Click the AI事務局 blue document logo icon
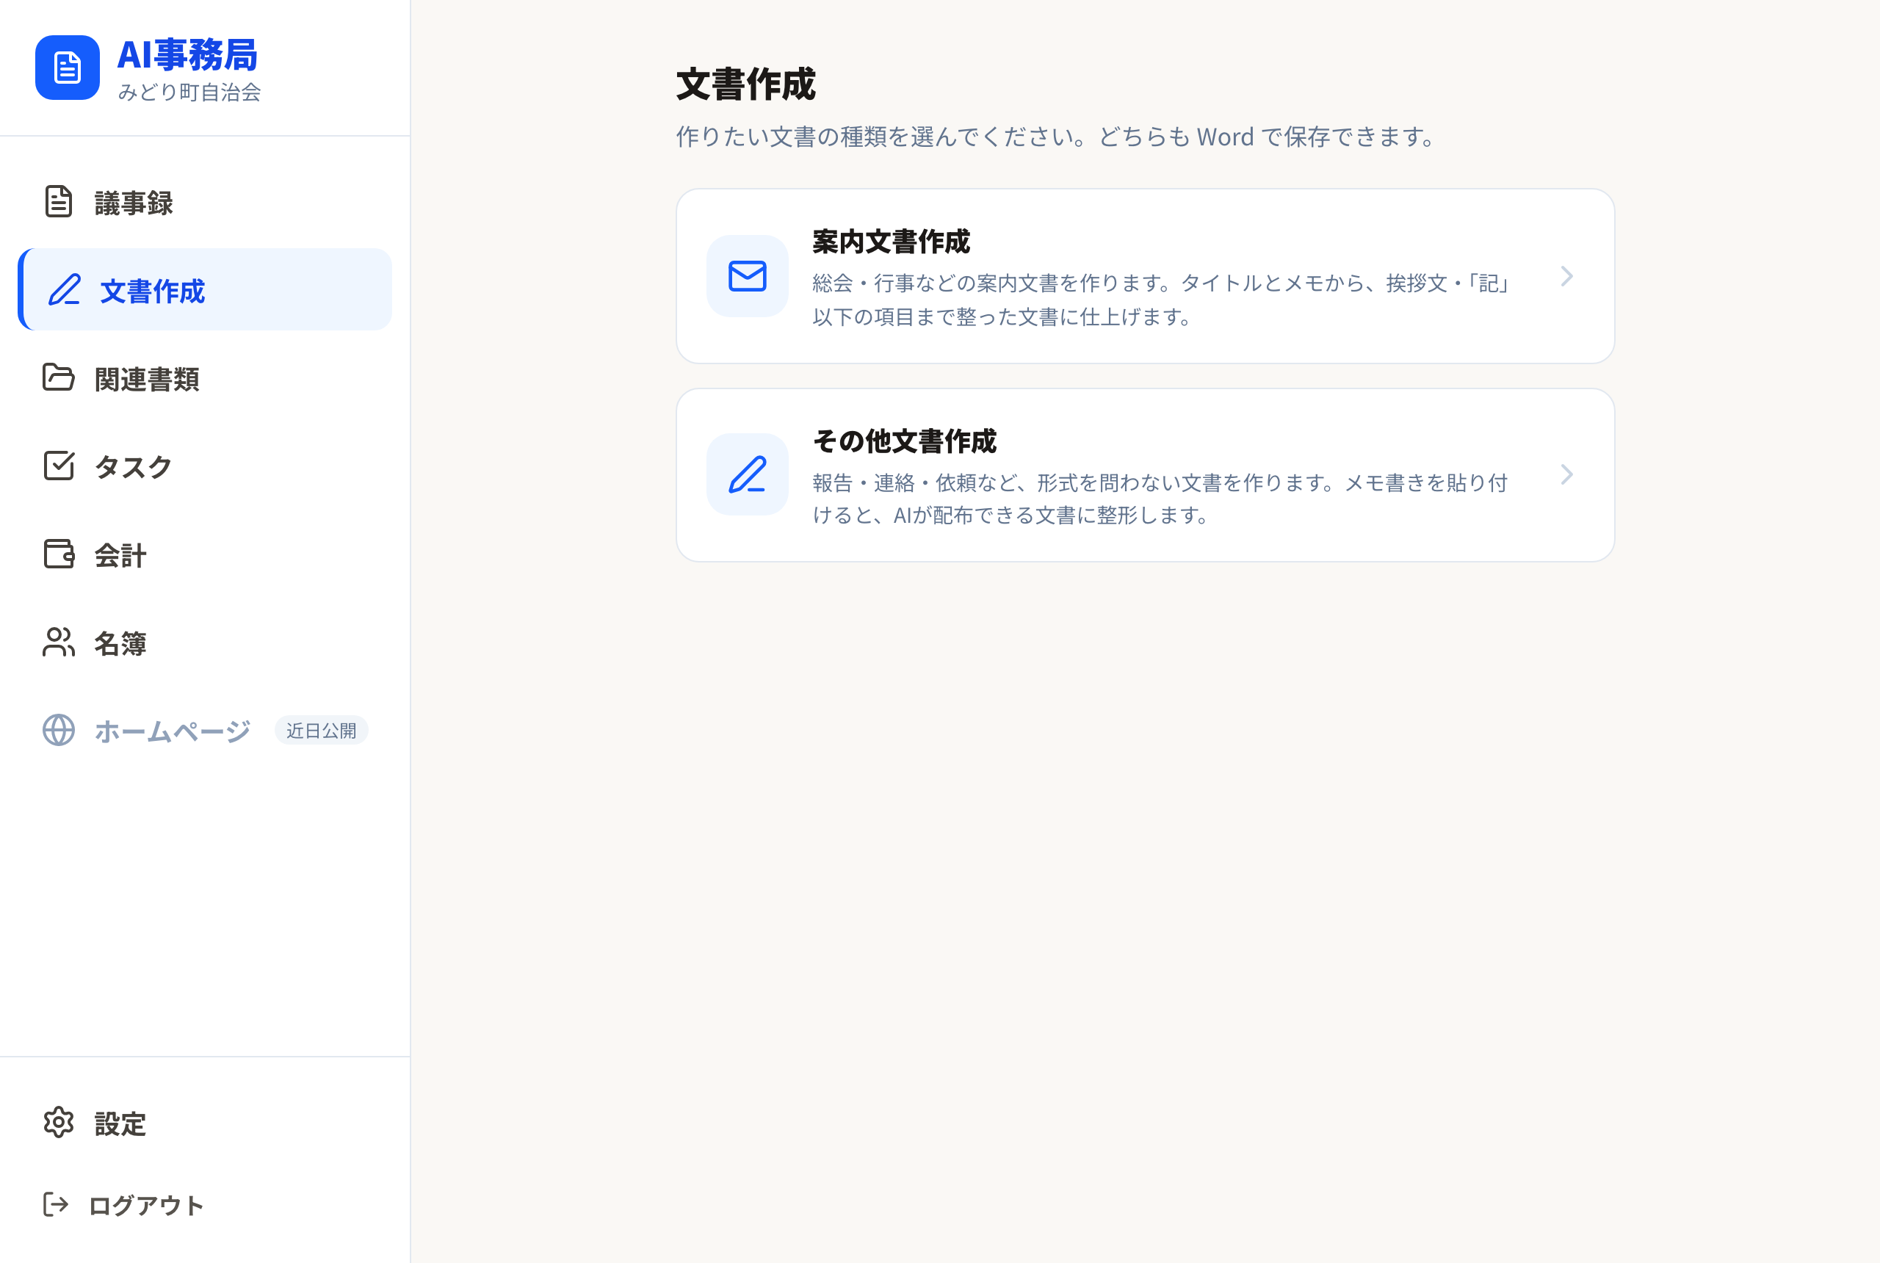Screen dimensions: 1880x1263 (68, 68)
